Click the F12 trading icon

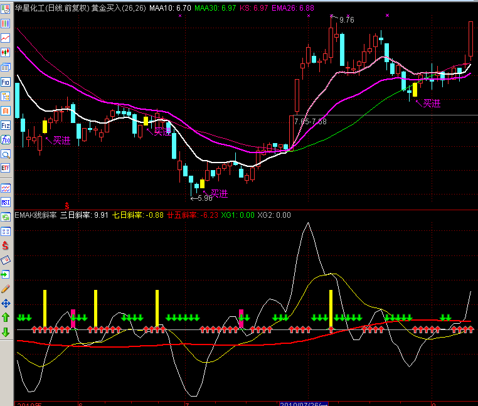click(6, 125)
